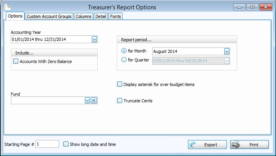Maximize the Treasurer's Report Options window
Image resolution: width=276 pixels, height=156 pixels.
click(x=253, y=7)
